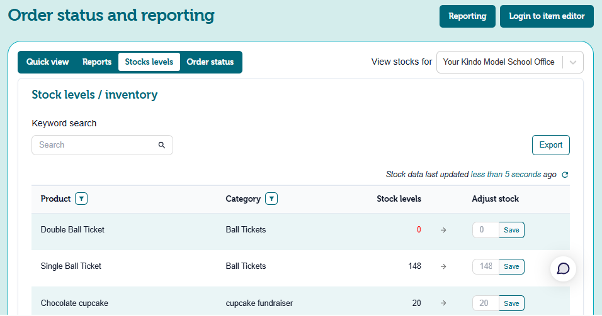The width and height of the screenshot is (602, 316).
Task: Open the Product column filter icon
Action: coord(81,199)
